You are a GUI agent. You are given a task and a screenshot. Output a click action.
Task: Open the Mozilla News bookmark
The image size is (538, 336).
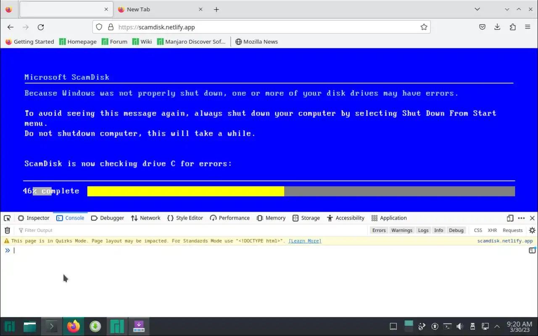point(256,42)
